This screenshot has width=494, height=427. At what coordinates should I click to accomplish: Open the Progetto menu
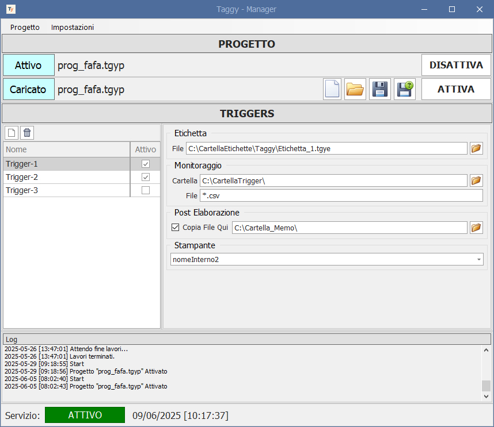25,27
